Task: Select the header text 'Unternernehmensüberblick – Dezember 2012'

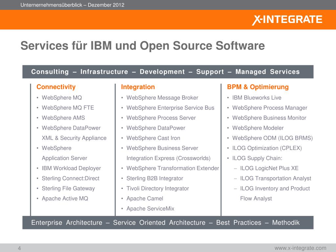Action: click(x=73, y=5)
